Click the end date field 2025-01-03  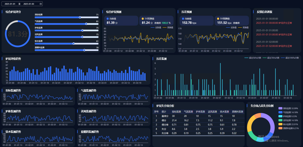pyautogui.click(x=29, y=4)
